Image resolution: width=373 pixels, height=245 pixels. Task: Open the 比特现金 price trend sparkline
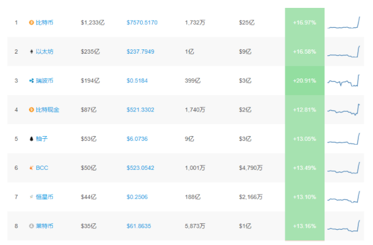[x=343, y=110]
